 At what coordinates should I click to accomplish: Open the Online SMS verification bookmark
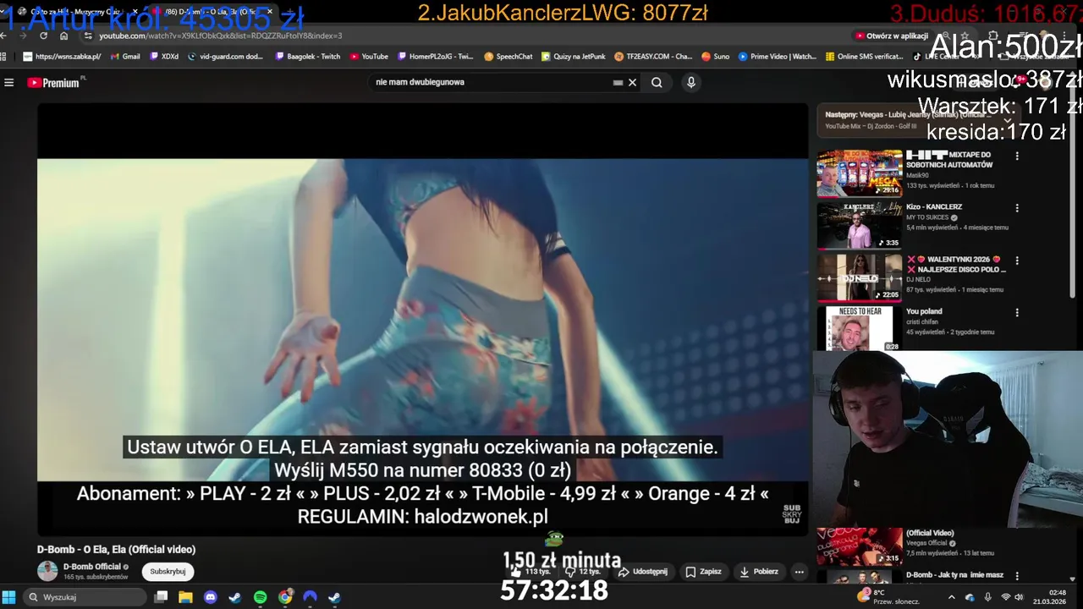[x=865, y=57]
